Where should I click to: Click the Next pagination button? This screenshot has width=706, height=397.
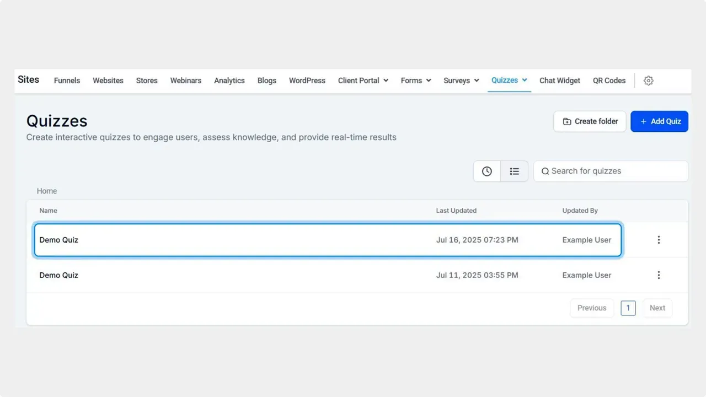pyautogui.click(x=657, y=308)
